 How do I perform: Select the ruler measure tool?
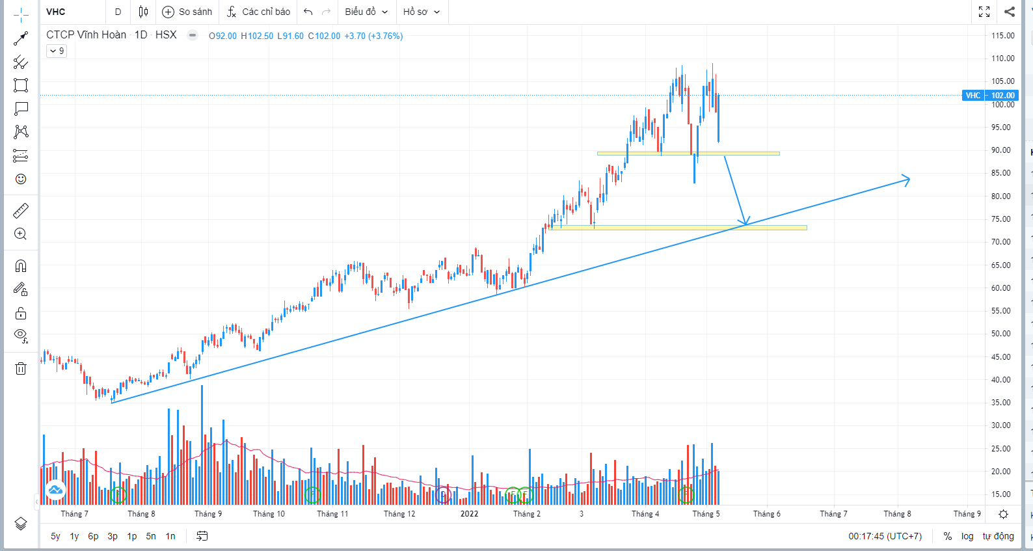tap(21, 211)
